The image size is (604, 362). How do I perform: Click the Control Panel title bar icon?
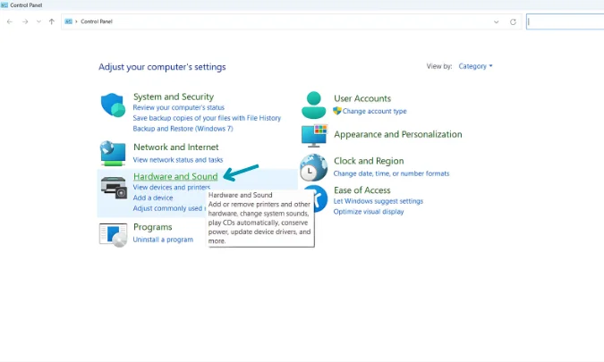(4, 5)
